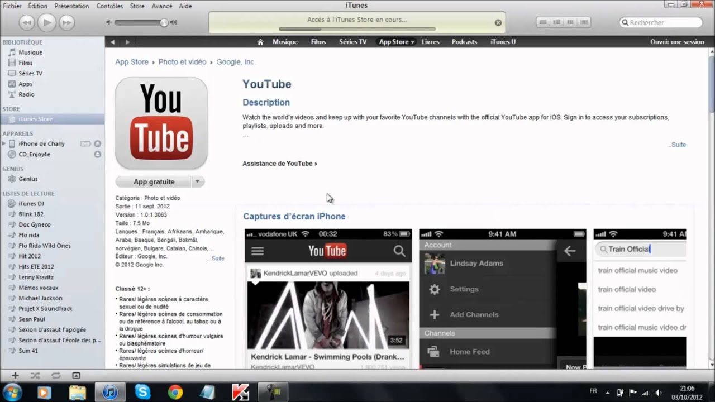Image resolution: width=715 pixels, height=402 pixels.
Task: Open the Fichier menu
Action: tap(12, 6)
